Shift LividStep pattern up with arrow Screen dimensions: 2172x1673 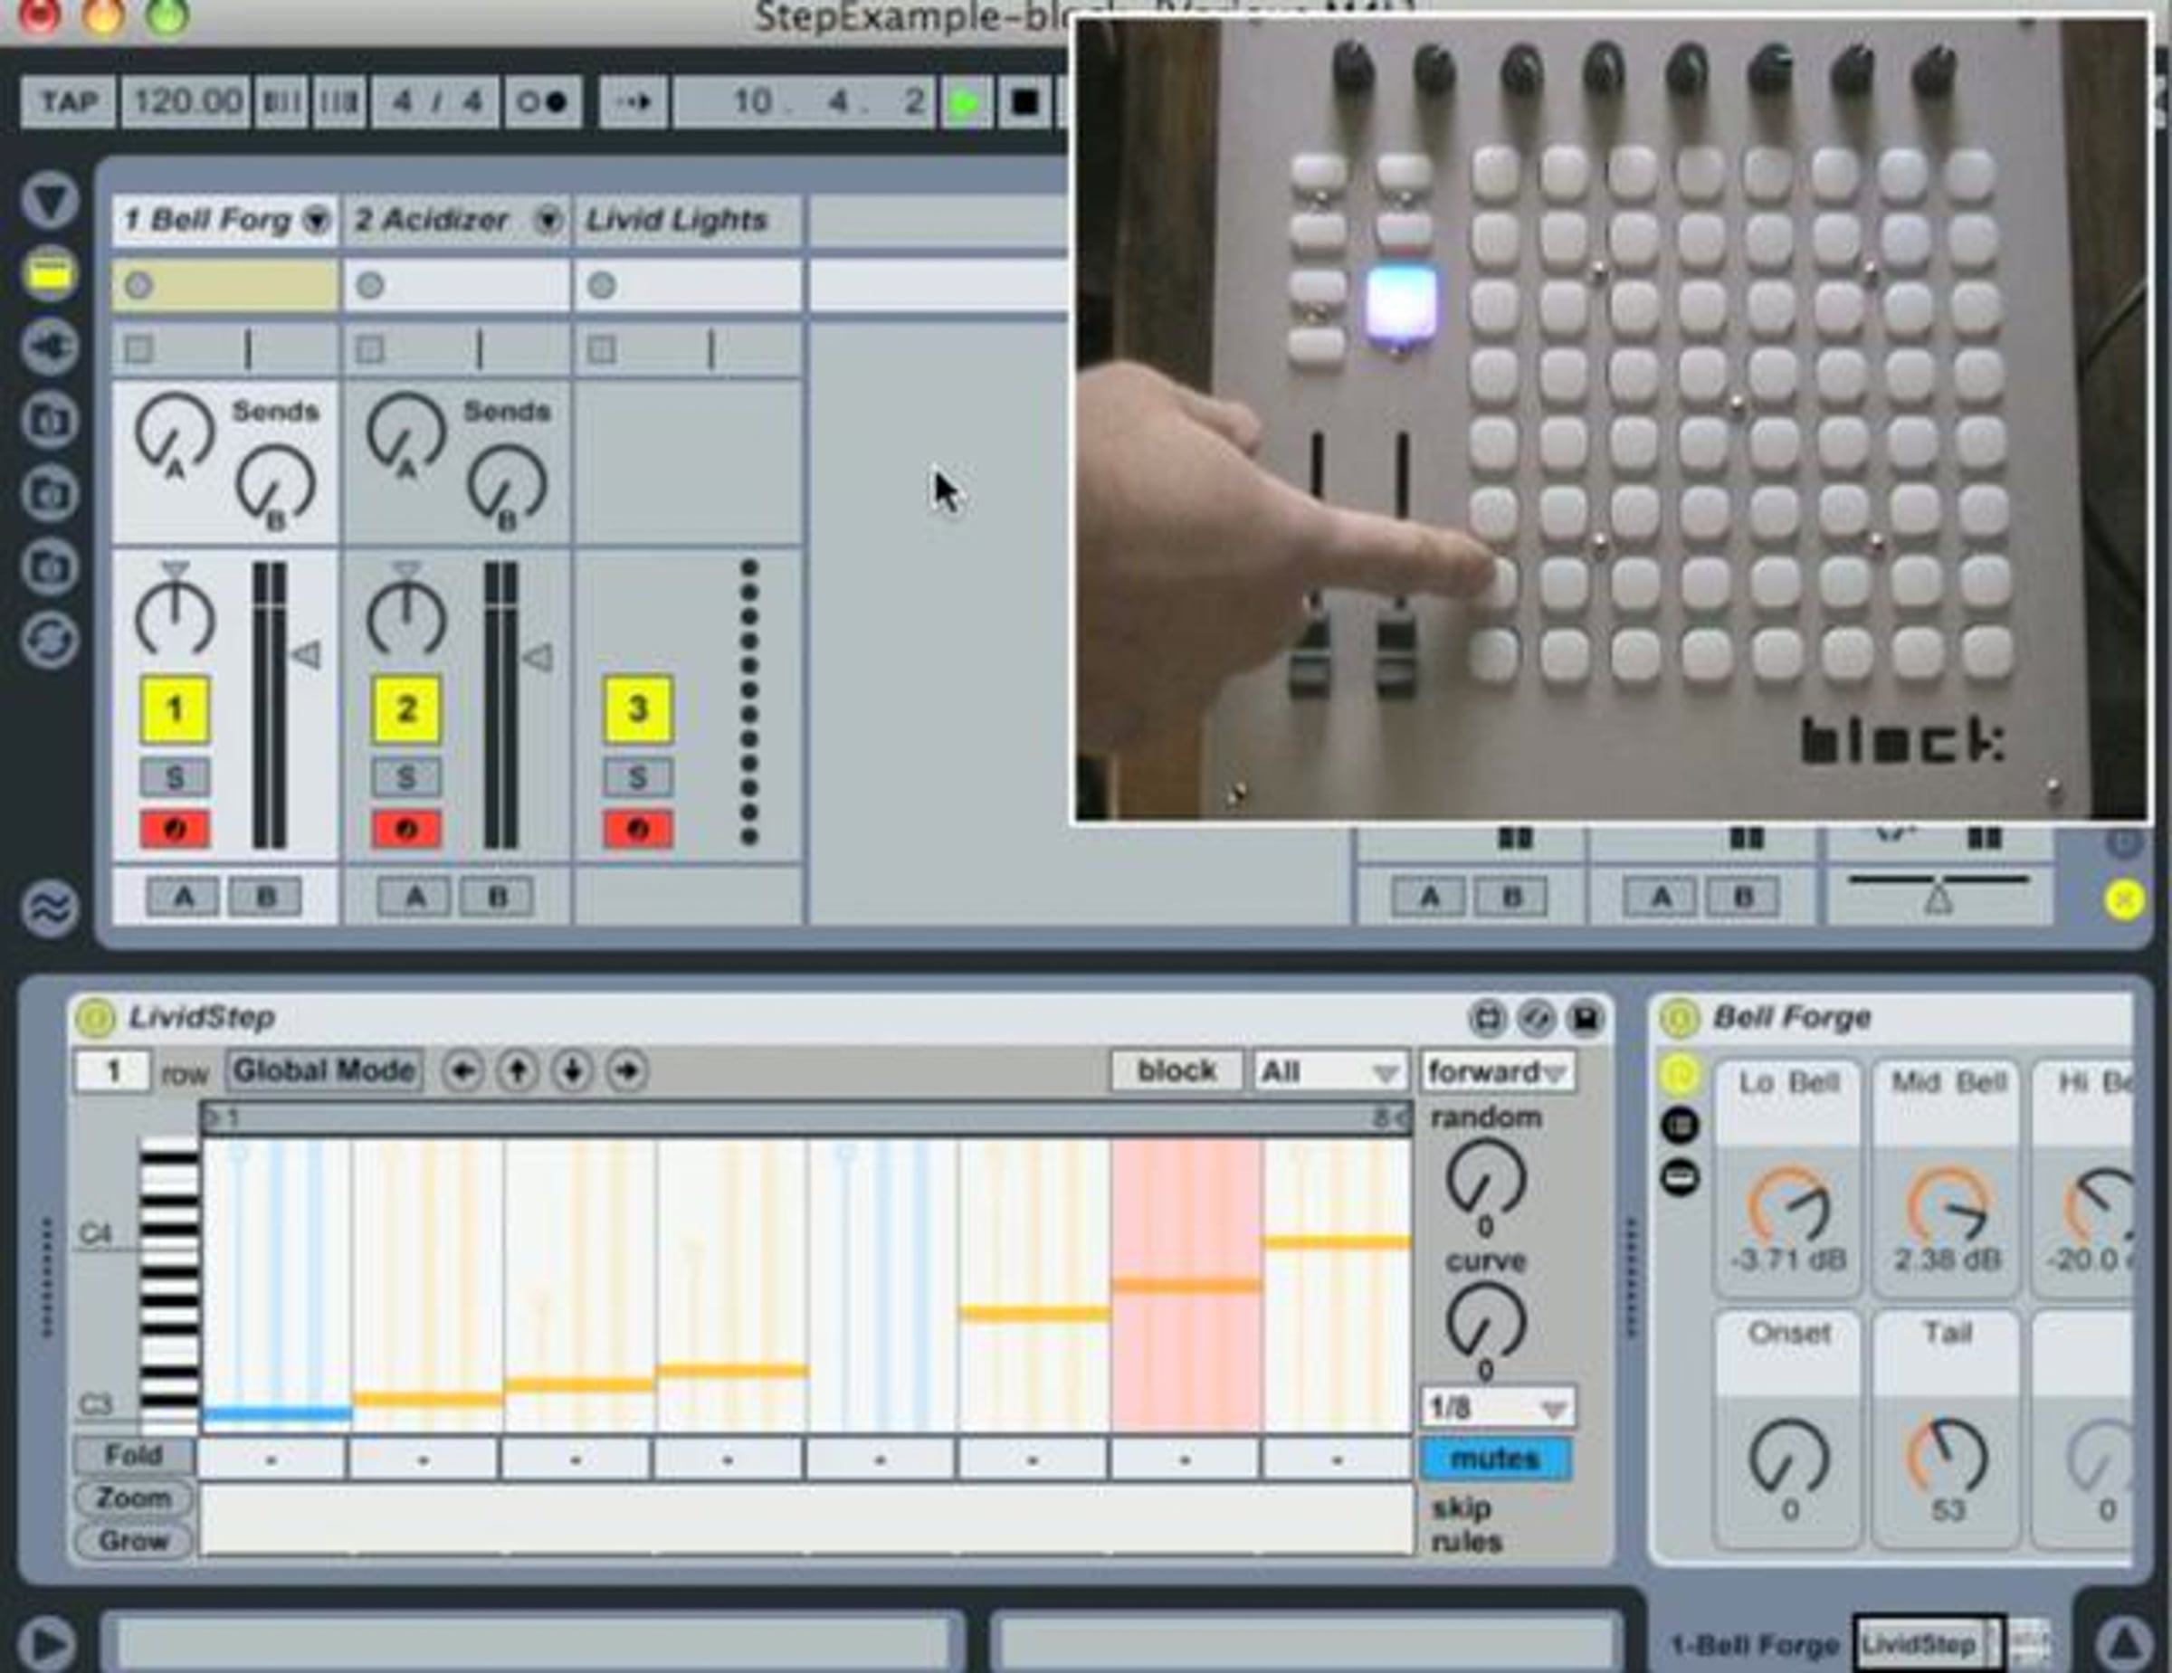coord(517,1070)
